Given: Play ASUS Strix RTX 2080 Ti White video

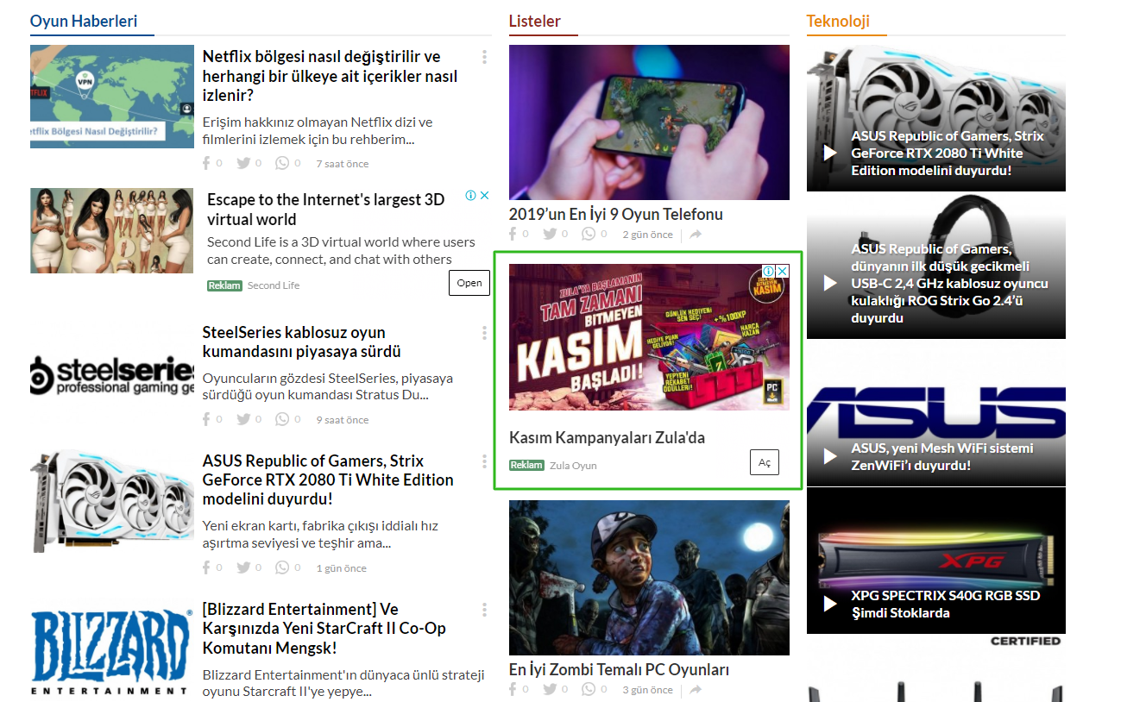Looking at the screenshot, I should point(830,153).
